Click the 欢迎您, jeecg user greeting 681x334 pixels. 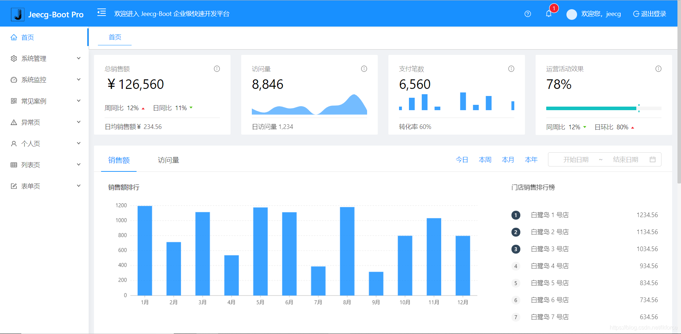(x=601, y=14)
